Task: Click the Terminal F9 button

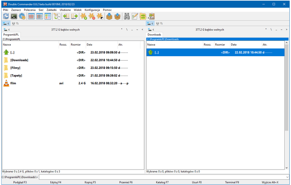Action: (232, 182)
